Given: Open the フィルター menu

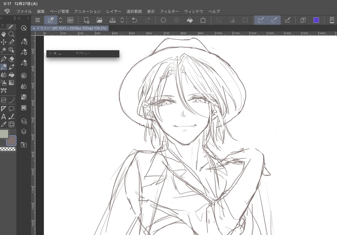Looking at the screenshot, I should (x=170, y=11).
